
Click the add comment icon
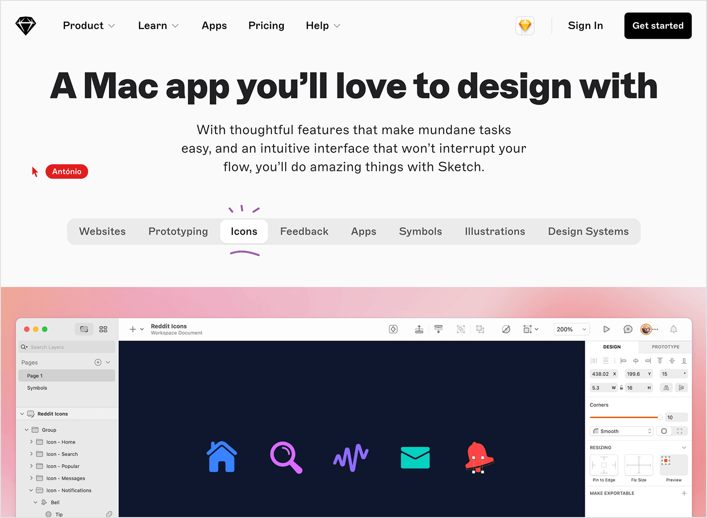coord(628,329)
